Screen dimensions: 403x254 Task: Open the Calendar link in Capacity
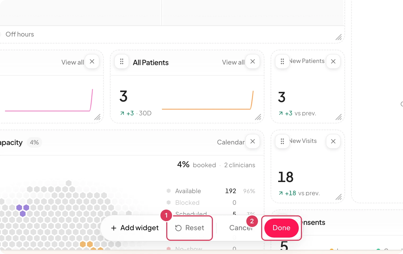click(x=231, y=142)
